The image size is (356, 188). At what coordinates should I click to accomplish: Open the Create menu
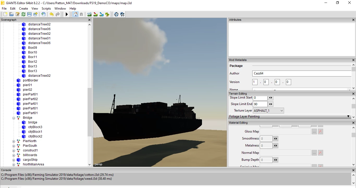[x=23, y=9]
